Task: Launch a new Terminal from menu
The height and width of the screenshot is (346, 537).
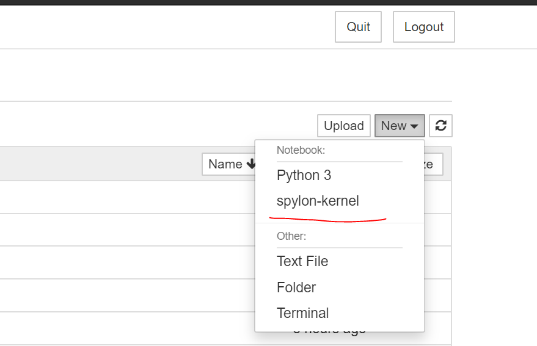Action: (x=303, y=313)
